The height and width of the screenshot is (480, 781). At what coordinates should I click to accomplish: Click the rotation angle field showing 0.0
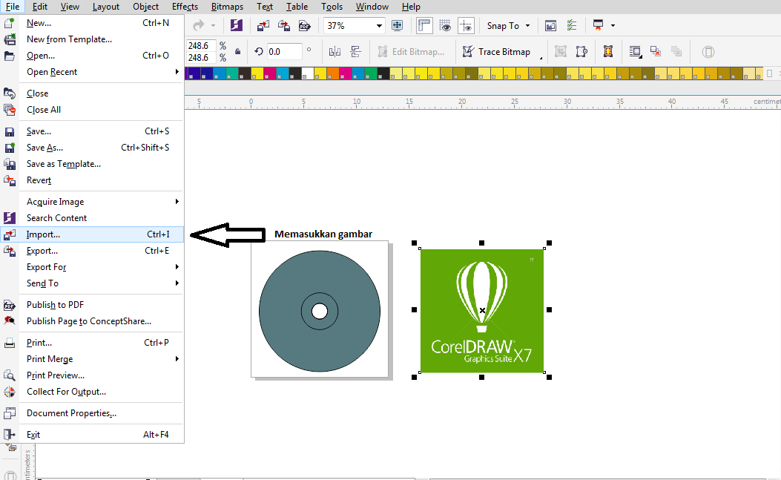282,51
